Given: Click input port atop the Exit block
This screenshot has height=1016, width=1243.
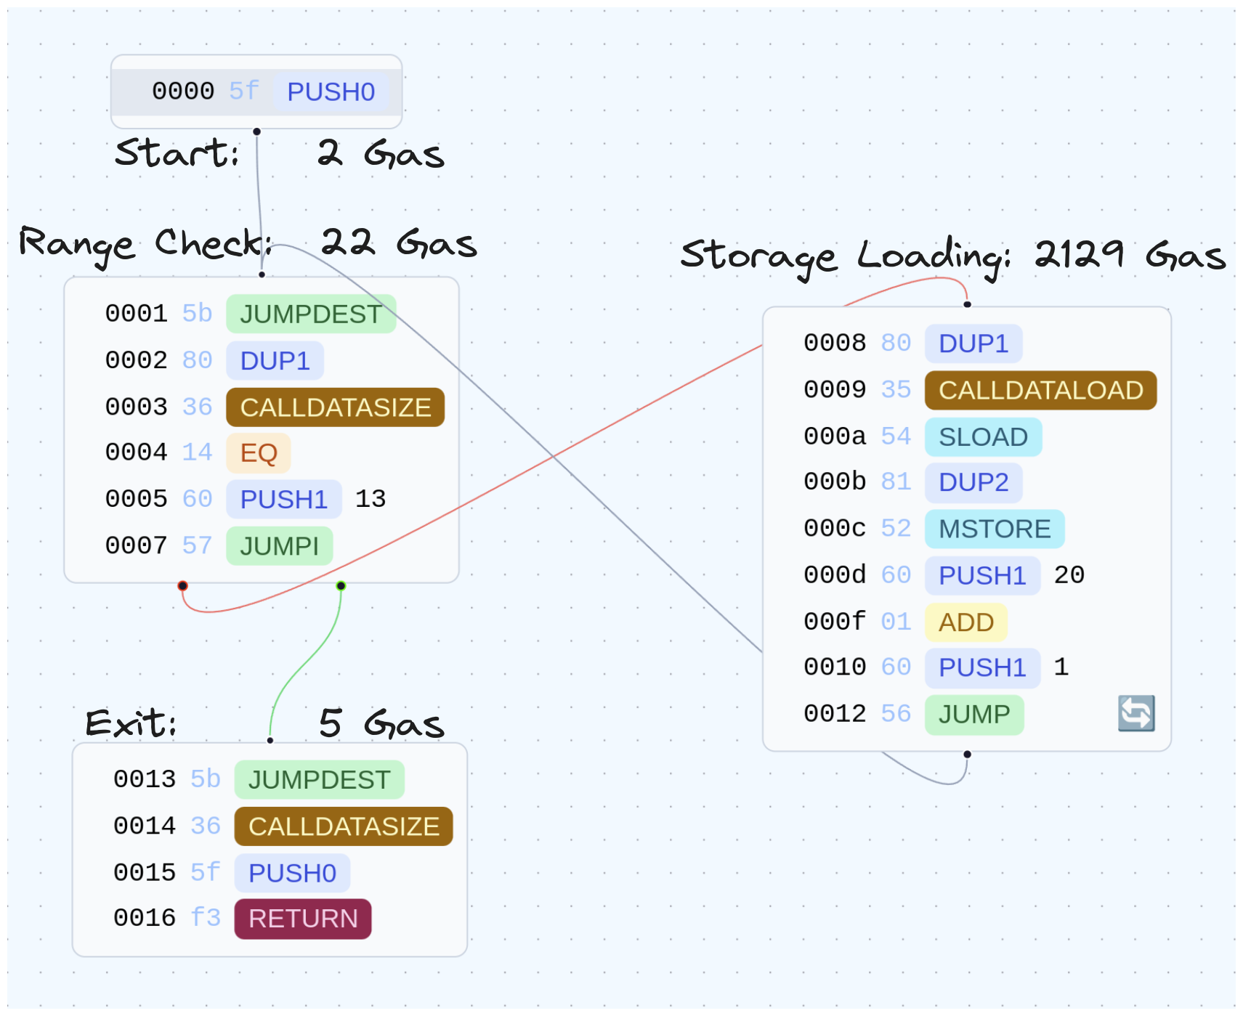Looking at the screenshot, I should [x=270, y=740].
